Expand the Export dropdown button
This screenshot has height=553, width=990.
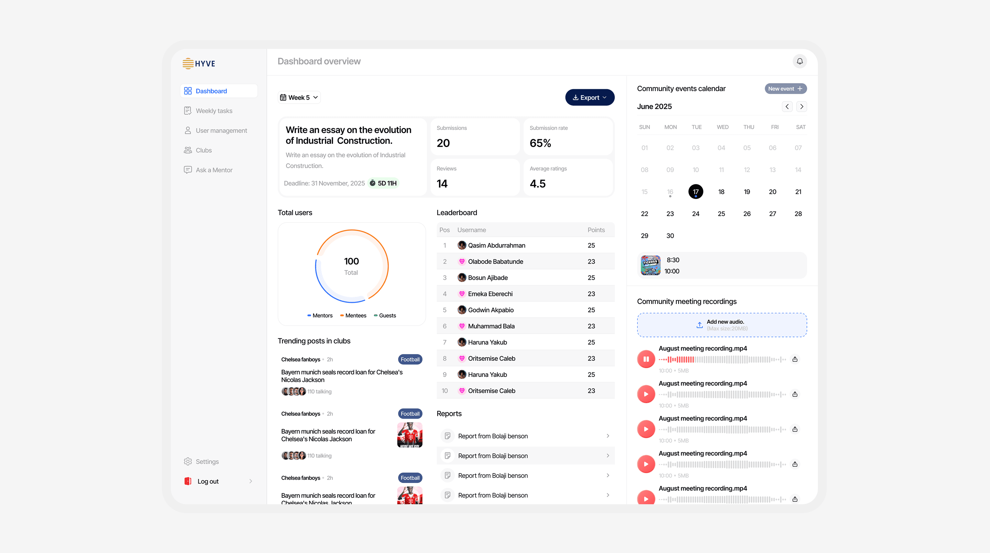tap(589, 98)
